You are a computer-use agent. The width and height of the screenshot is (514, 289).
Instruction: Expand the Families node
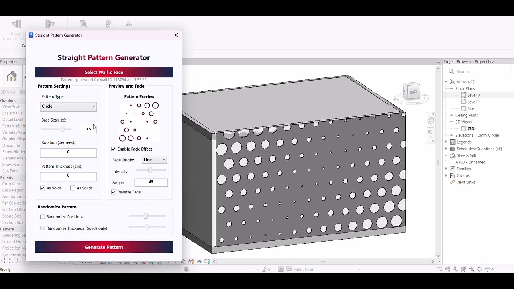pyautogui.click(x=446, y=169)
